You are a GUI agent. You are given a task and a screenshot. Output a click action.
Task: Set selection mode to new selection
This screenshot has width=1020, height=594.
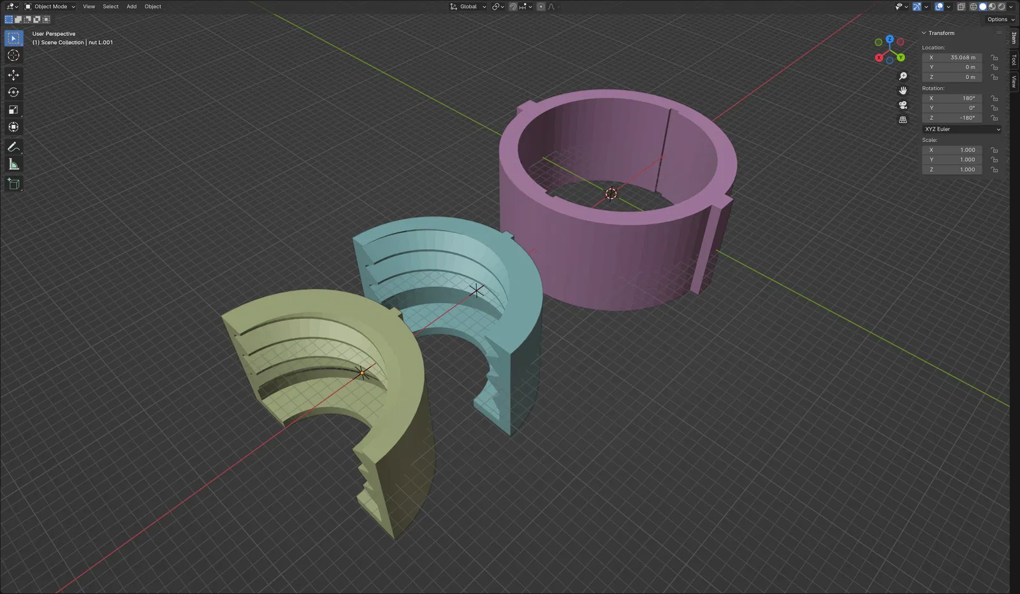pos(9,20)
